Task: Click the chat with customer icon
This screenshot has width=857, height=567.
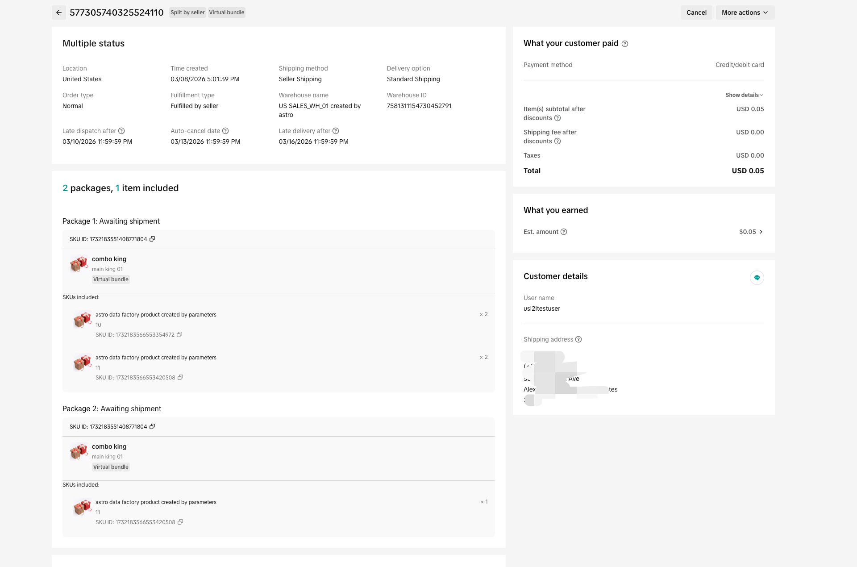Action: (757, 278)
